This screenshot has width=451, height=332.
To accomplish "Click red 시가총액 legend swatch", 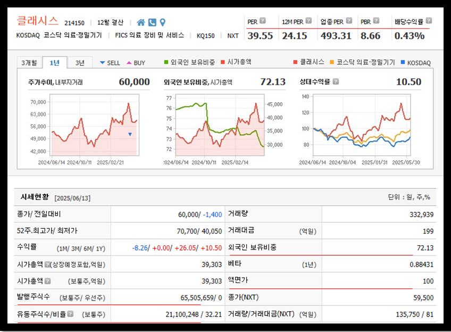I will pos(223,62).
